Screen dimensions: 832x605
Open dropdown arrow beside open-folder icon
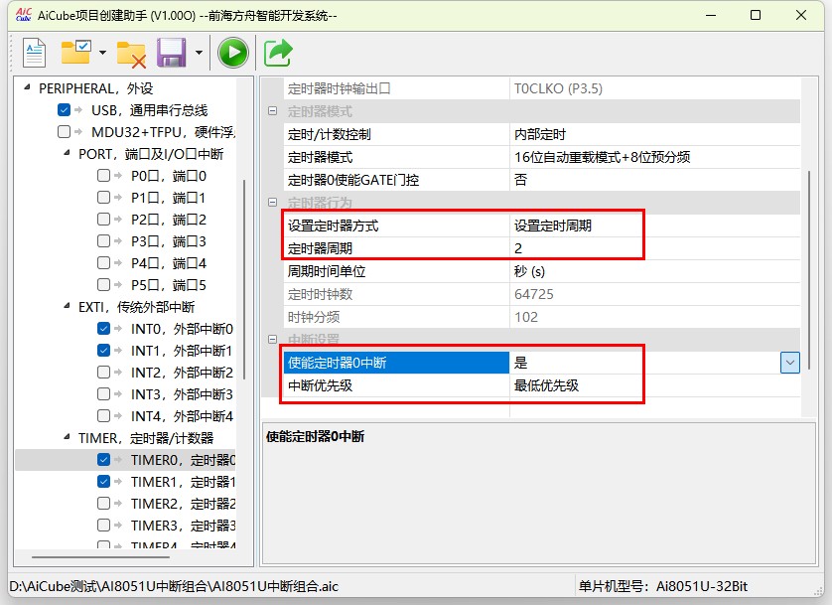pos(103,53)
